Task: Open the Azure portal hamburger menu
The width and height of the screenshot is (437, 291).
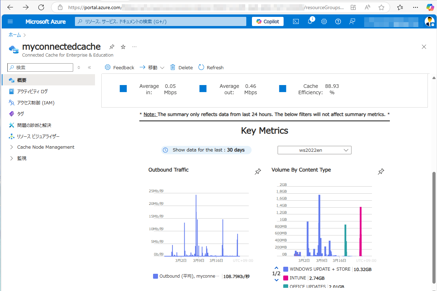Action: 10,21
